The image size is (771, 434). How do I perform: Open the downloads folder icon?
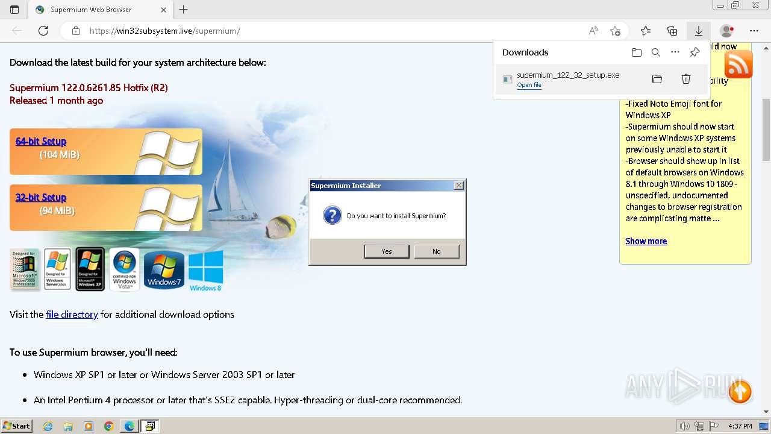click(637, 52)
